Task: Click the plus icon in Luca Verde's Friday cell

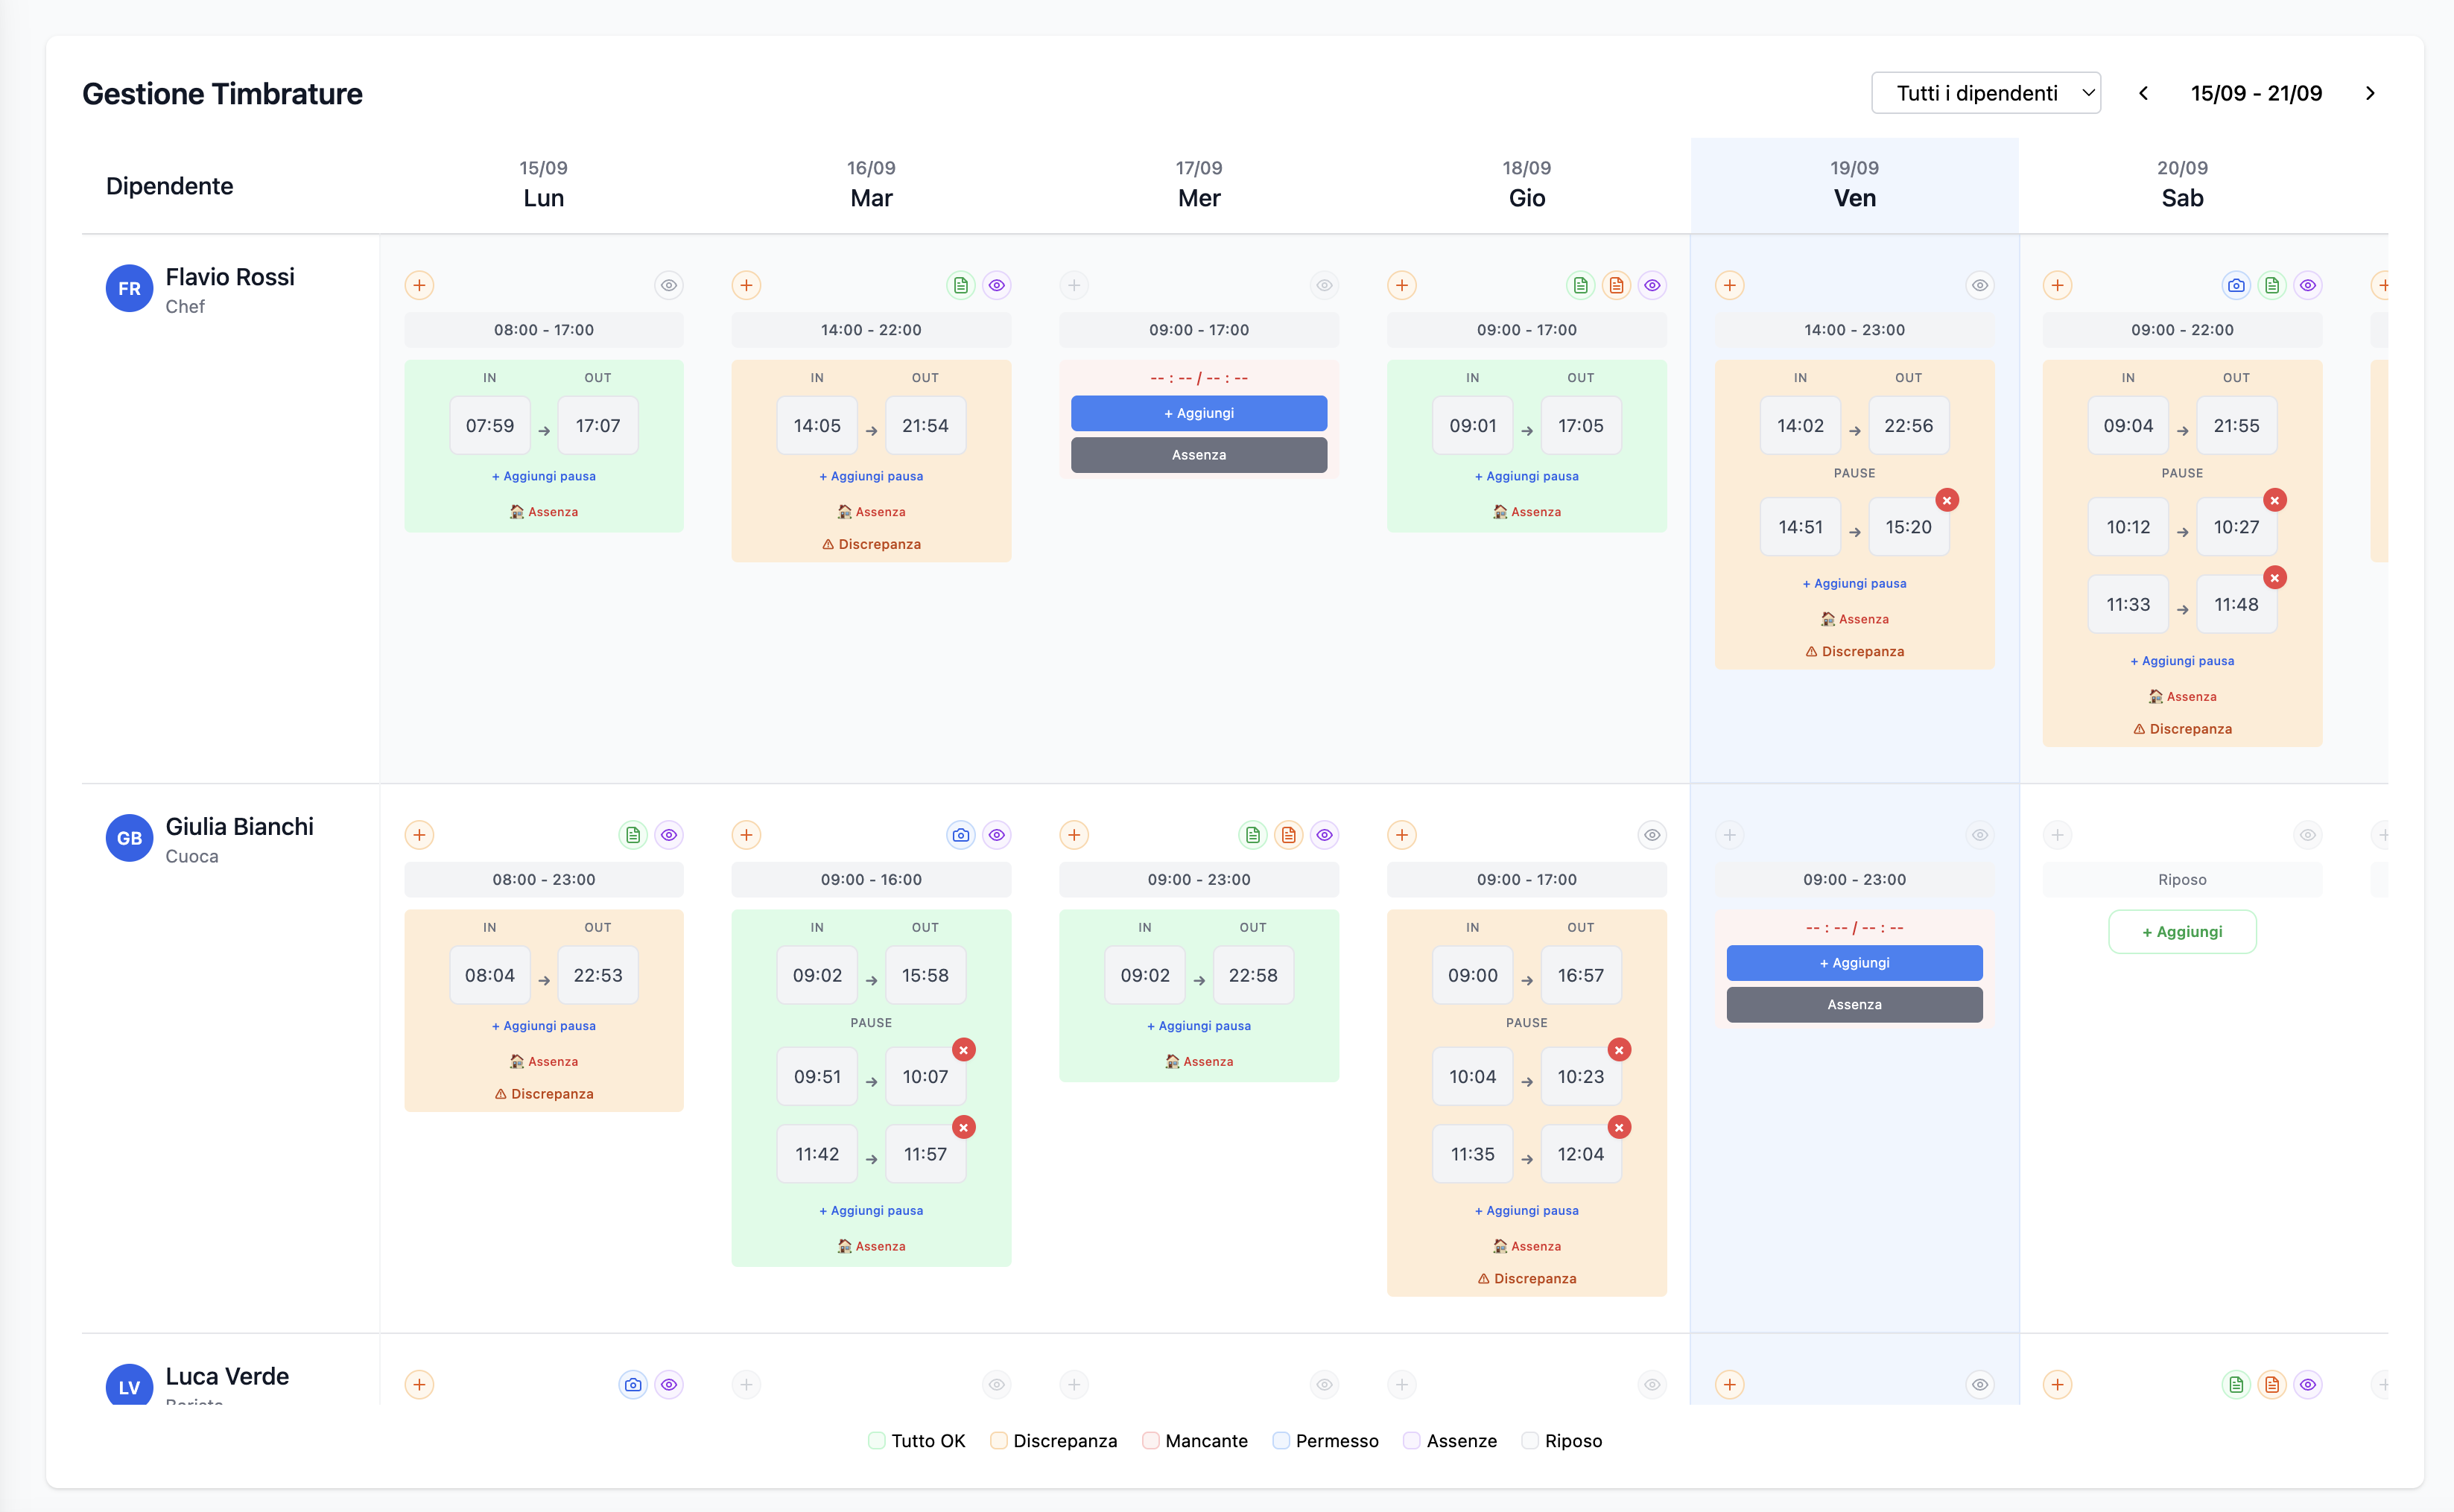Action: (x=1729, y=1385)
